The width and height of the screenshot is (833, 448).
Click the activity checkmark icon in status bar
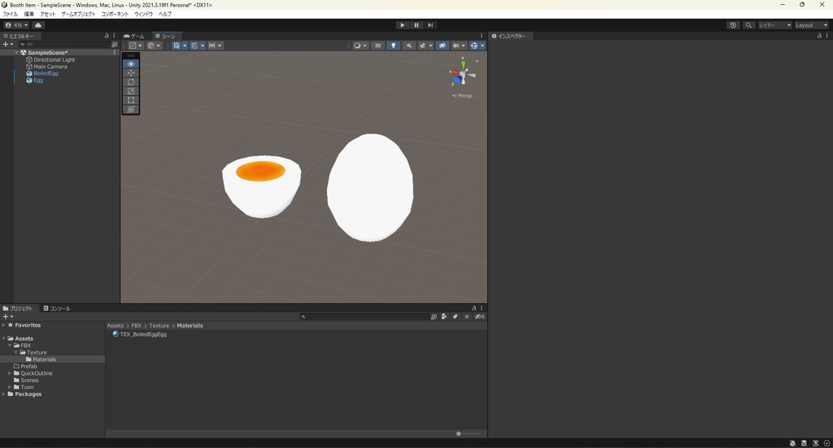point(826,443)
